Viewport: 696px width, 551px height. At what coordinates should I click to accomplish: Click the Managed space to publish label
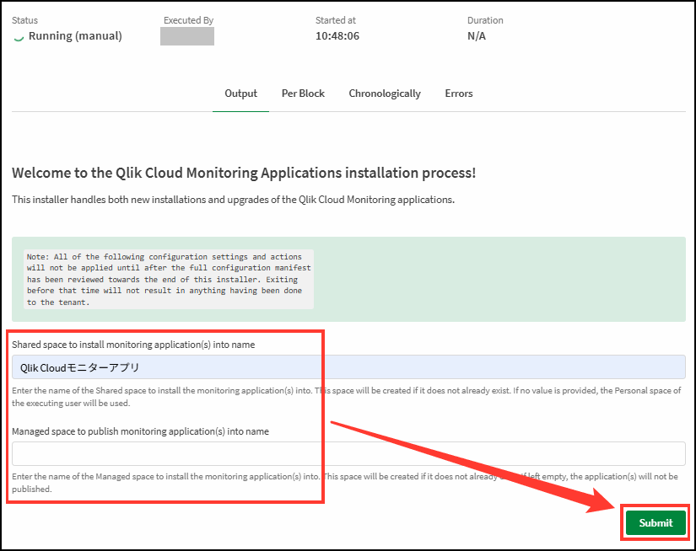click(140, 431)
